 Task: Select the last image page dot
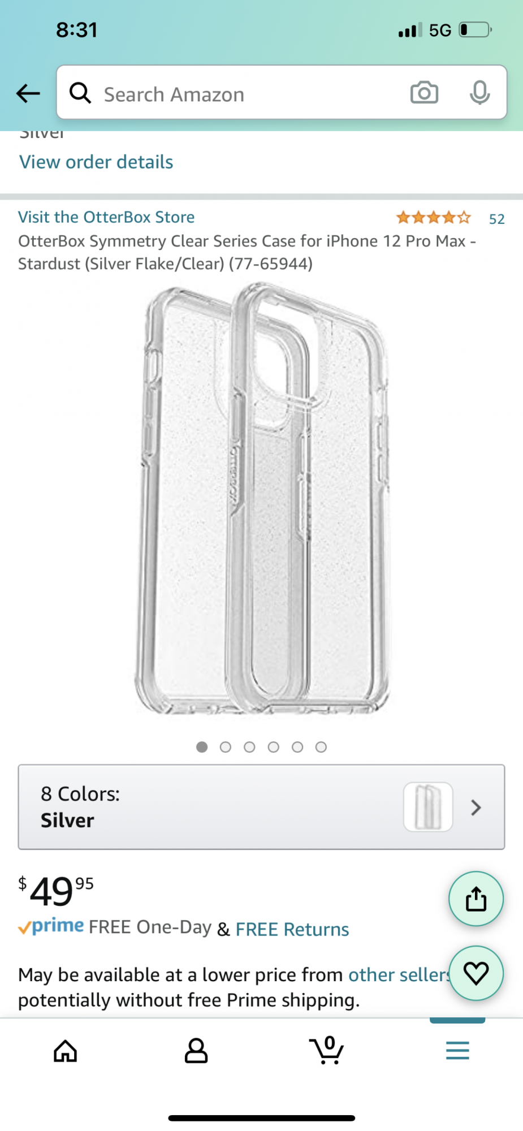321,748
